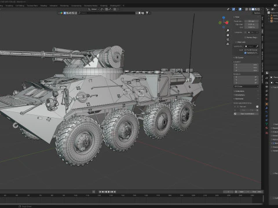Open the transform orientation Global dropdown

(94, 9)
